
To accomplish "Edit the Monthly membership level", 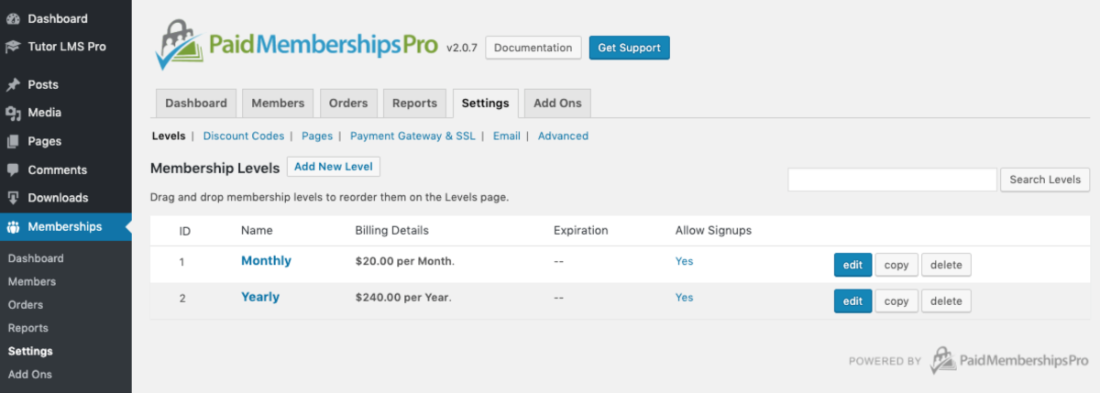I will click(x=852, y=265).
